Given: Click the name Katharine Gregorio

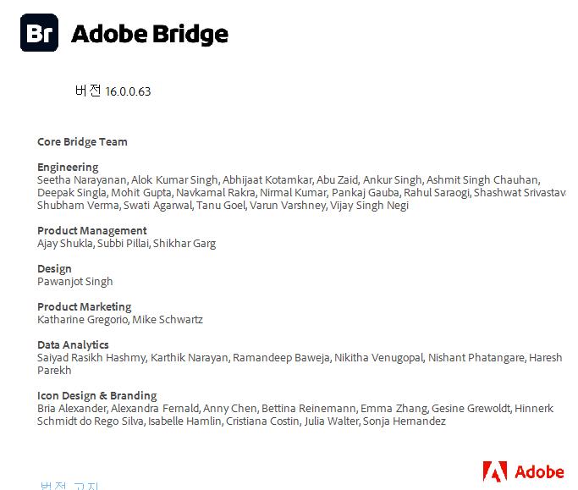Looking at the screenshot, I should [x=82, y=319].
